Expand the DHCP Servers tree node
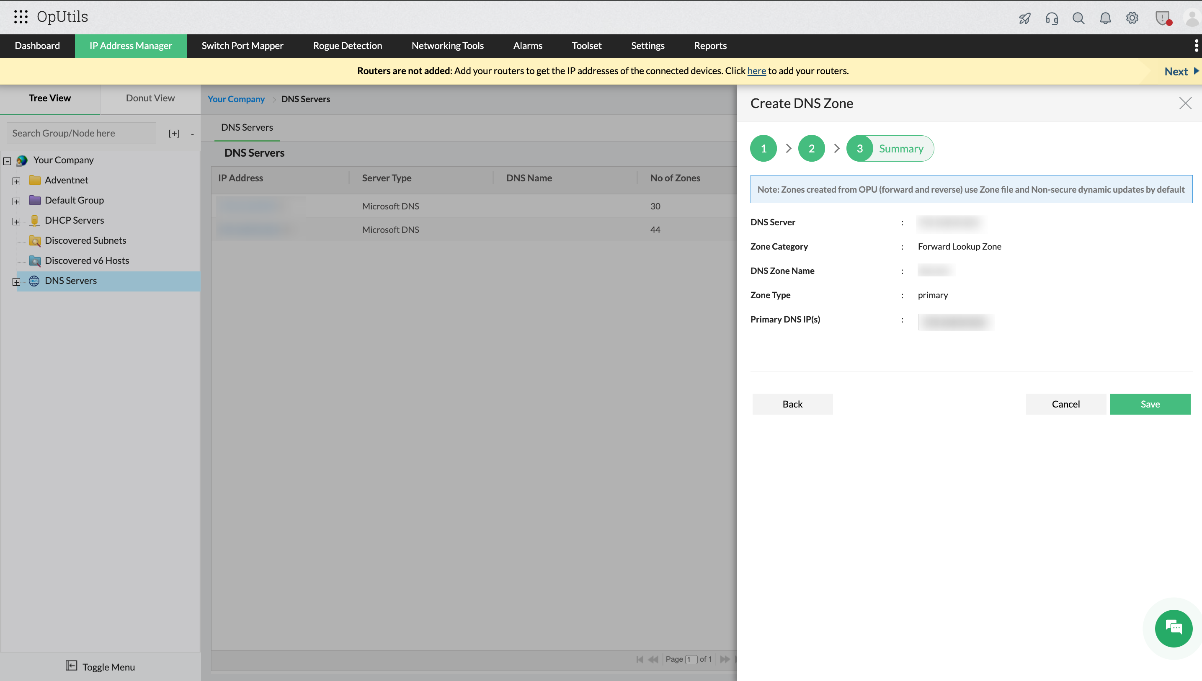The width and height of the screenshot is (1202, 681). pos(16,221)
